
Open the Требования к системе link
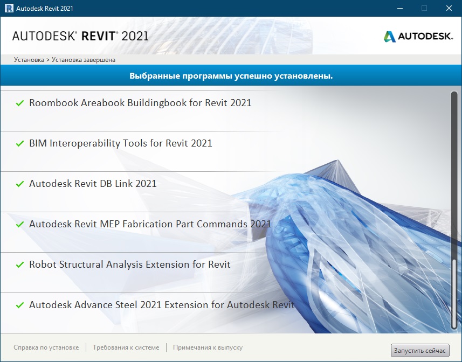tap(126, 347)
